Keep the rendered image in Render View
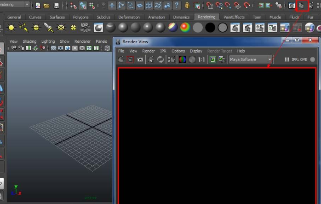Viewport: 321px width, 204px height. tap(212, 59)
